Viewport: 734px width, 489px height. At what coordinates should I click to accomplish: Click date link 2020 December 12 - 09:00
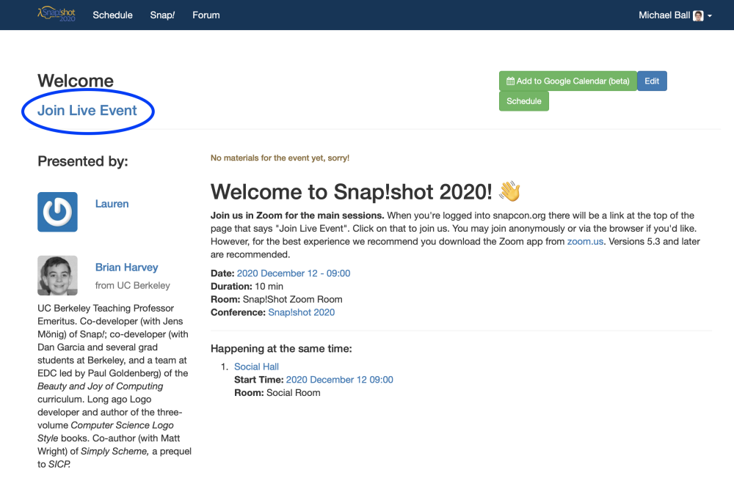point(294,273)
